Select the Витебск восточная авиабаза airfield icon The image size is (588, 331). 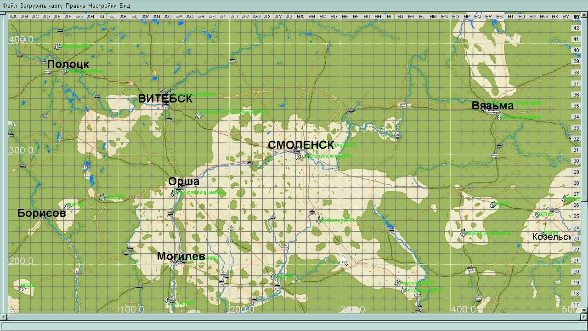(199, 115)
